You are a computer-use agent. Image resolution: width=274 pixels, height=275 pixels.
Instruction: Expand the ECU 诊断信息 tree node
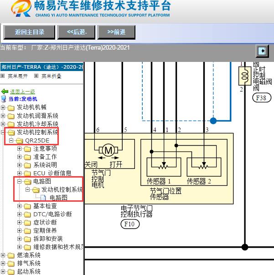[19, 173]
